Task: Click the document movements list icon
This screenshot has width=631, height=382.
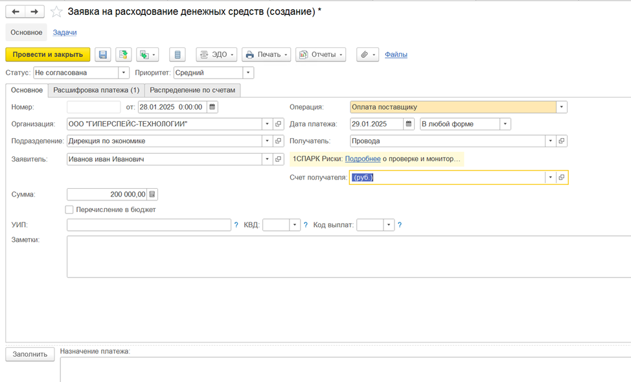Action: point(178,54)
